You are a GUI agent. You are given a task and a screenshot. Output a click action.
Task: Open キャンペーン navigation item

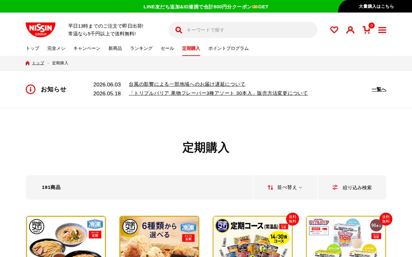tap(87, 49)
